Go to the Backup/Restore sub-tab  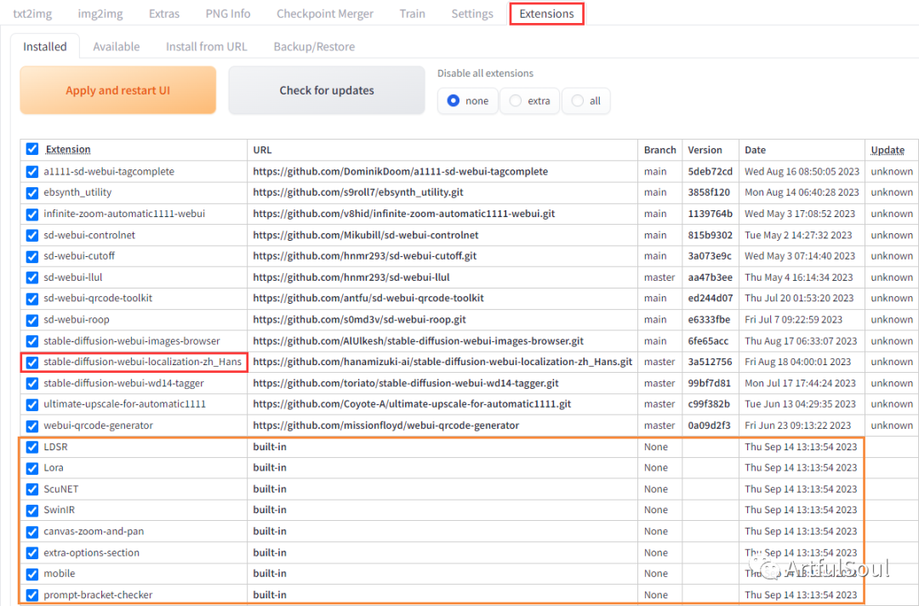pos(314,46)
